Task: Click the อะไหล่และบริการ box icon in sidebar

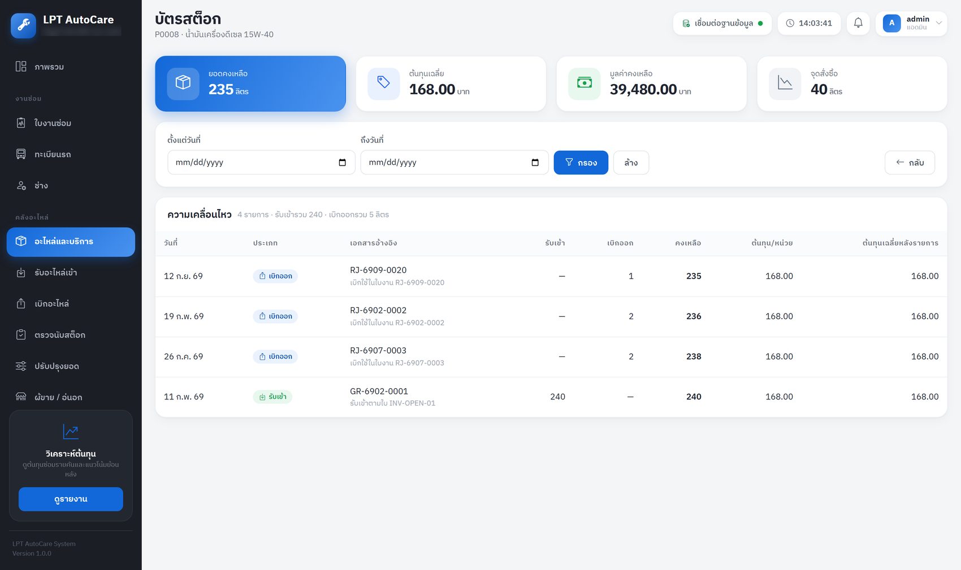Action: pos(21,241)
